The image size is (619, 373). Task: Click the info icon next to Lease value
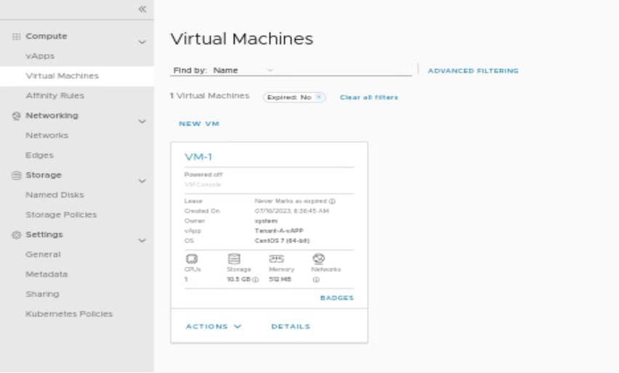coord(332,201)
